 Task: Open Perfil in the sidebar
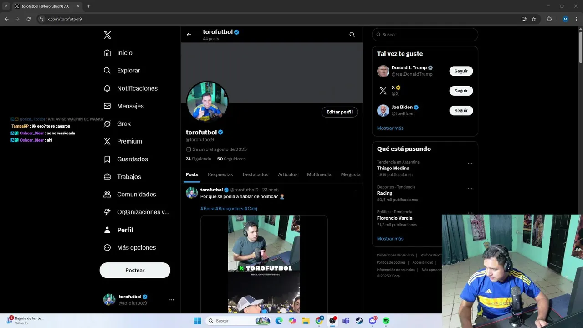[x=118, y=230]
